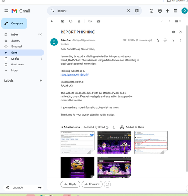
Task: Click the Newer message arrow
Action: [162, 21]
